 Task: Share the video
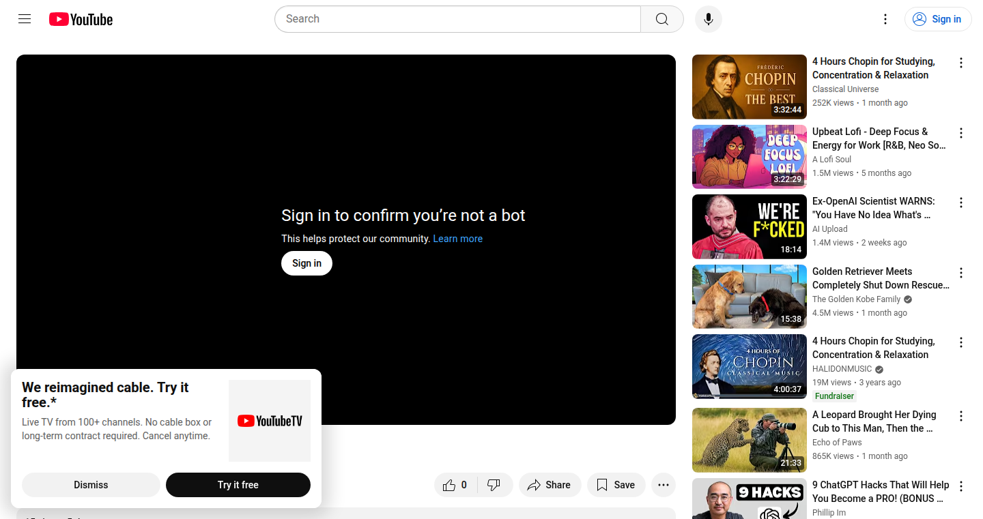click(550, 485)
